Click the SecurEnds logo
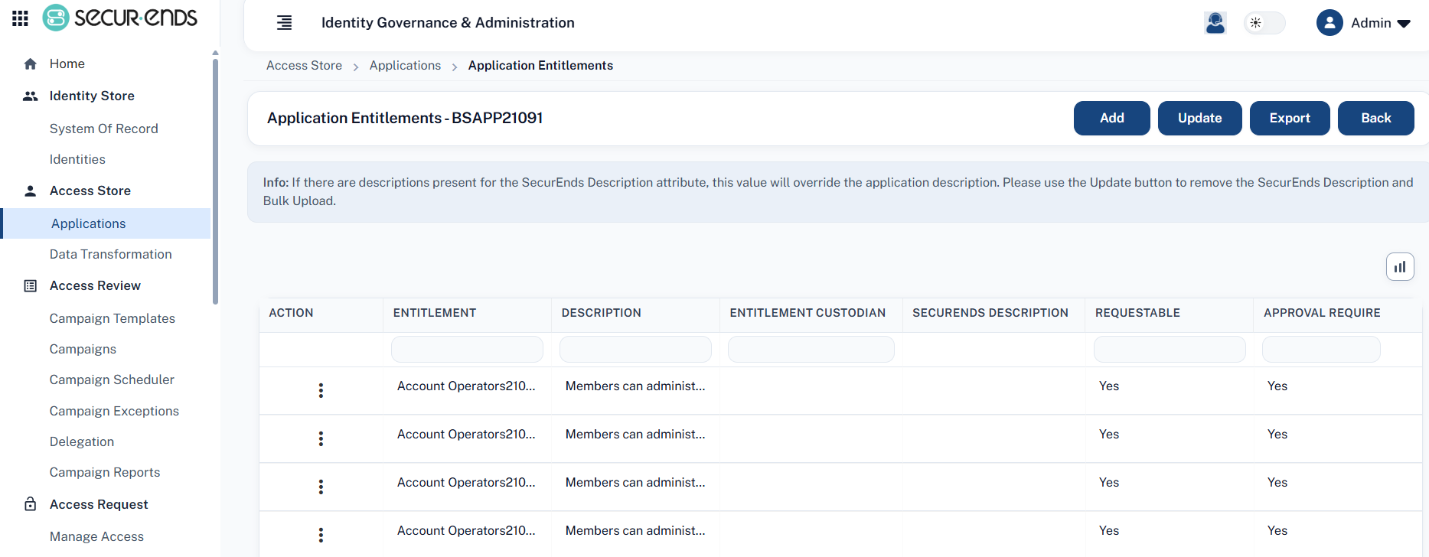The height and width of the screenshot is (557, 1429). [x=120, y=18]
